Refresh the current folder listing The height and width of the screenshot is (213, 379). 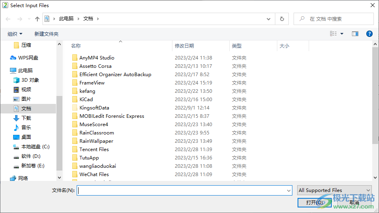tap(282, 19)
